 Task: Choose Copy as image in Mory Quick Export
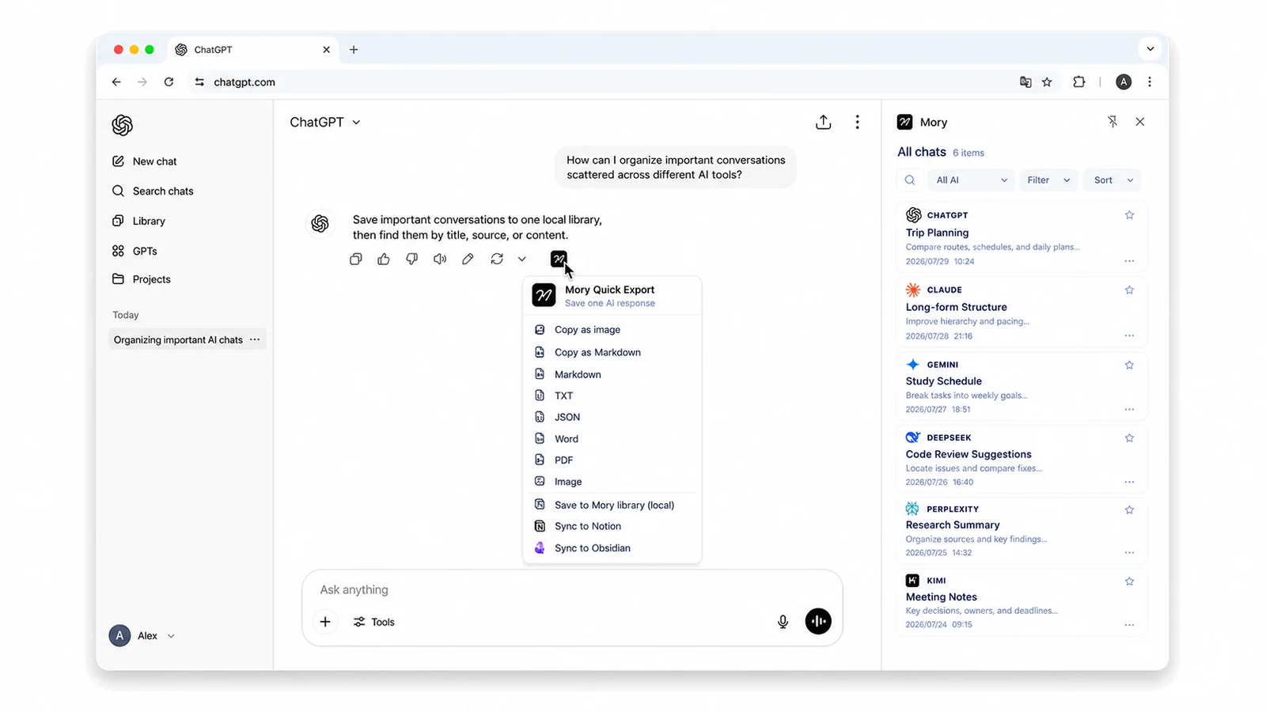click(612, 330)
